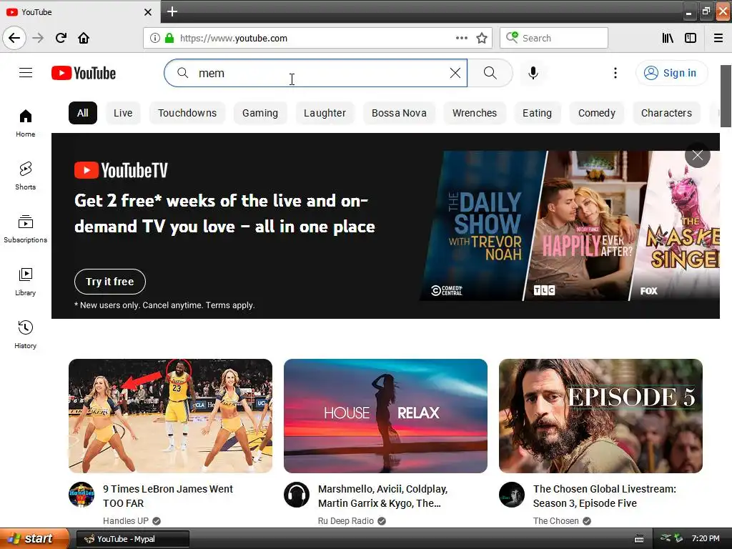
Task: Click the taskbar clock showing 7:20 PM
Action: [x=706, y=538]
